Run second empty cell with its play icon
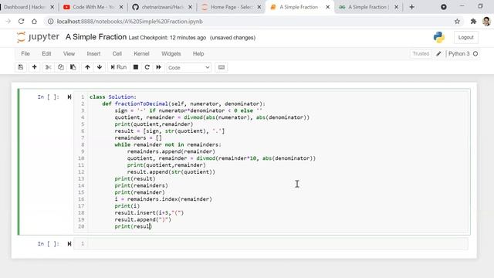The width and height of the screenshot is (494, 278). tap(69, 244)
